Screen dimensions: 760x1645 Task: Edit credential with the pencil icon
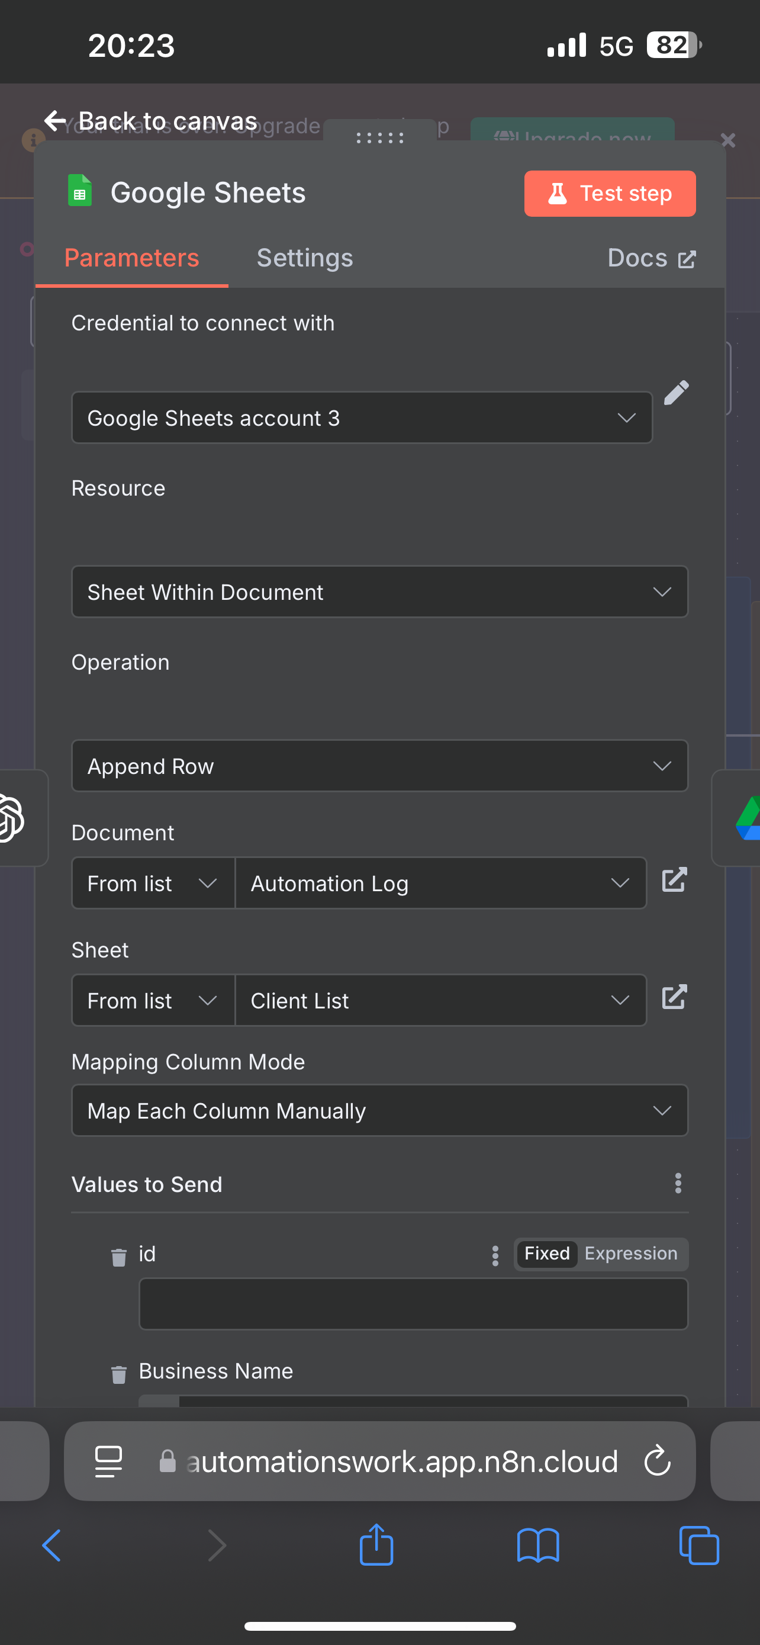click(x=677, y=393)
